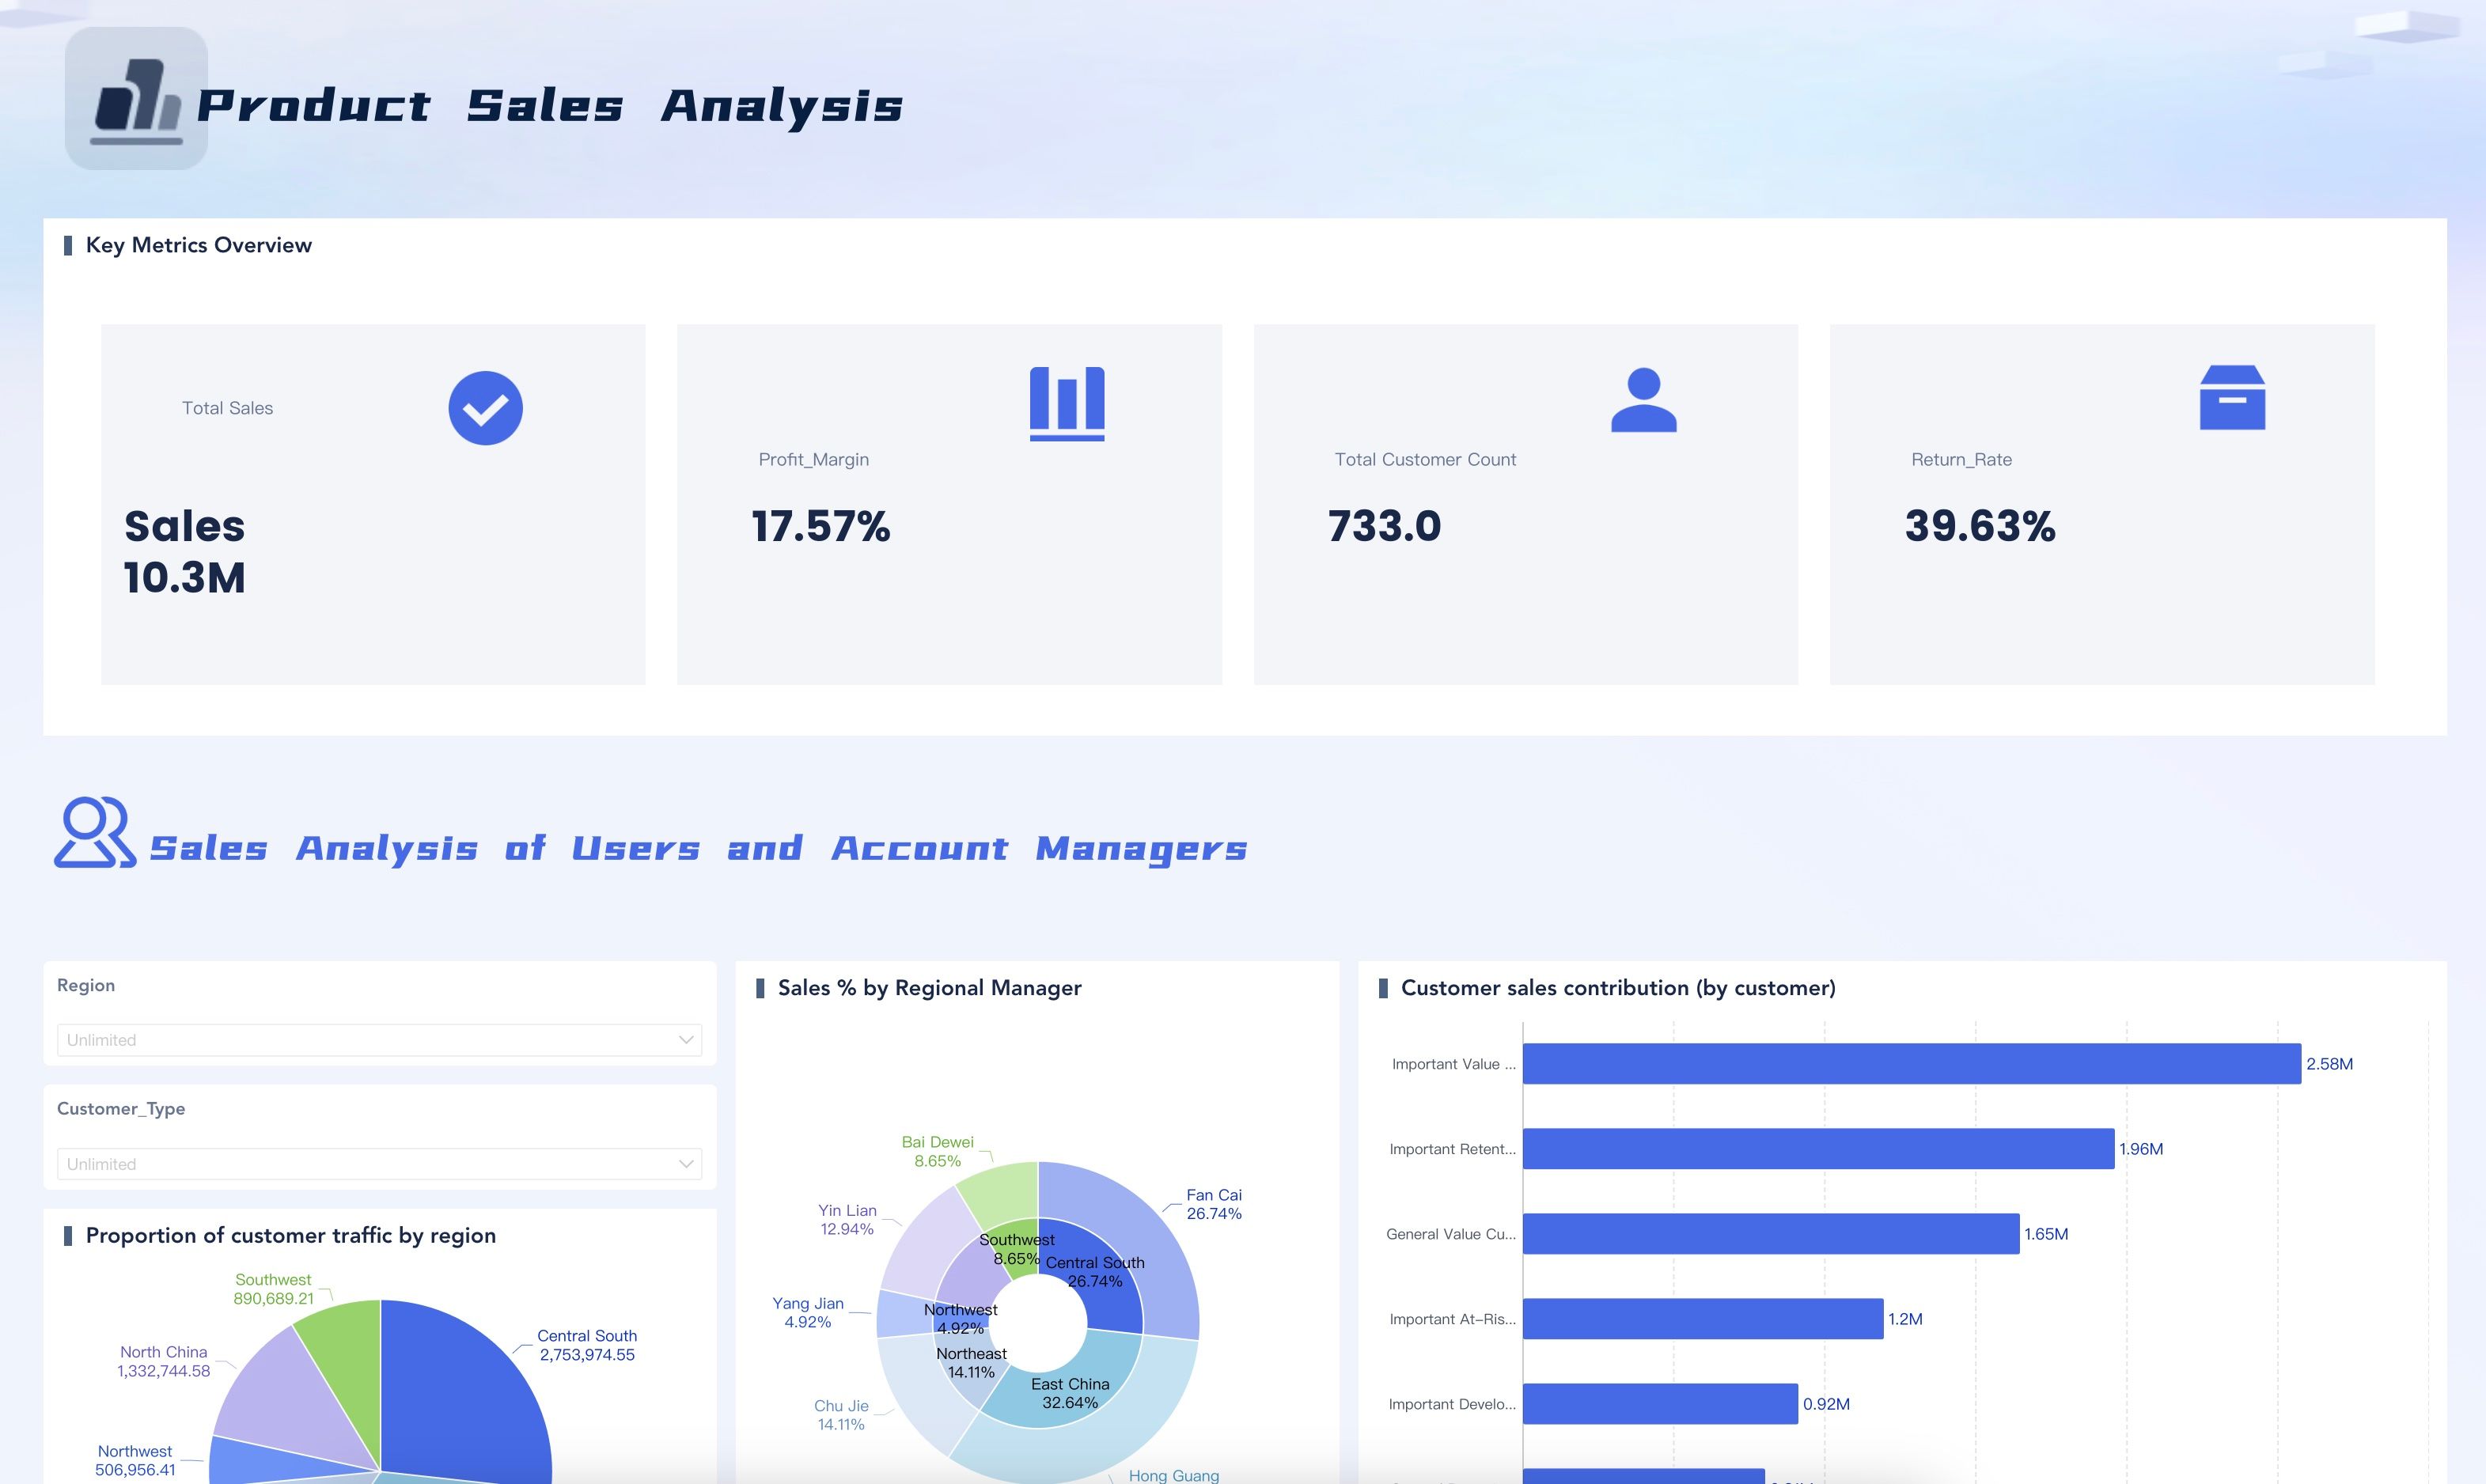The width and height of the screenshot is (2486, 1484).
Task: Click the 0.92M Important Development bar
Action: [x=1660, y=1404]
